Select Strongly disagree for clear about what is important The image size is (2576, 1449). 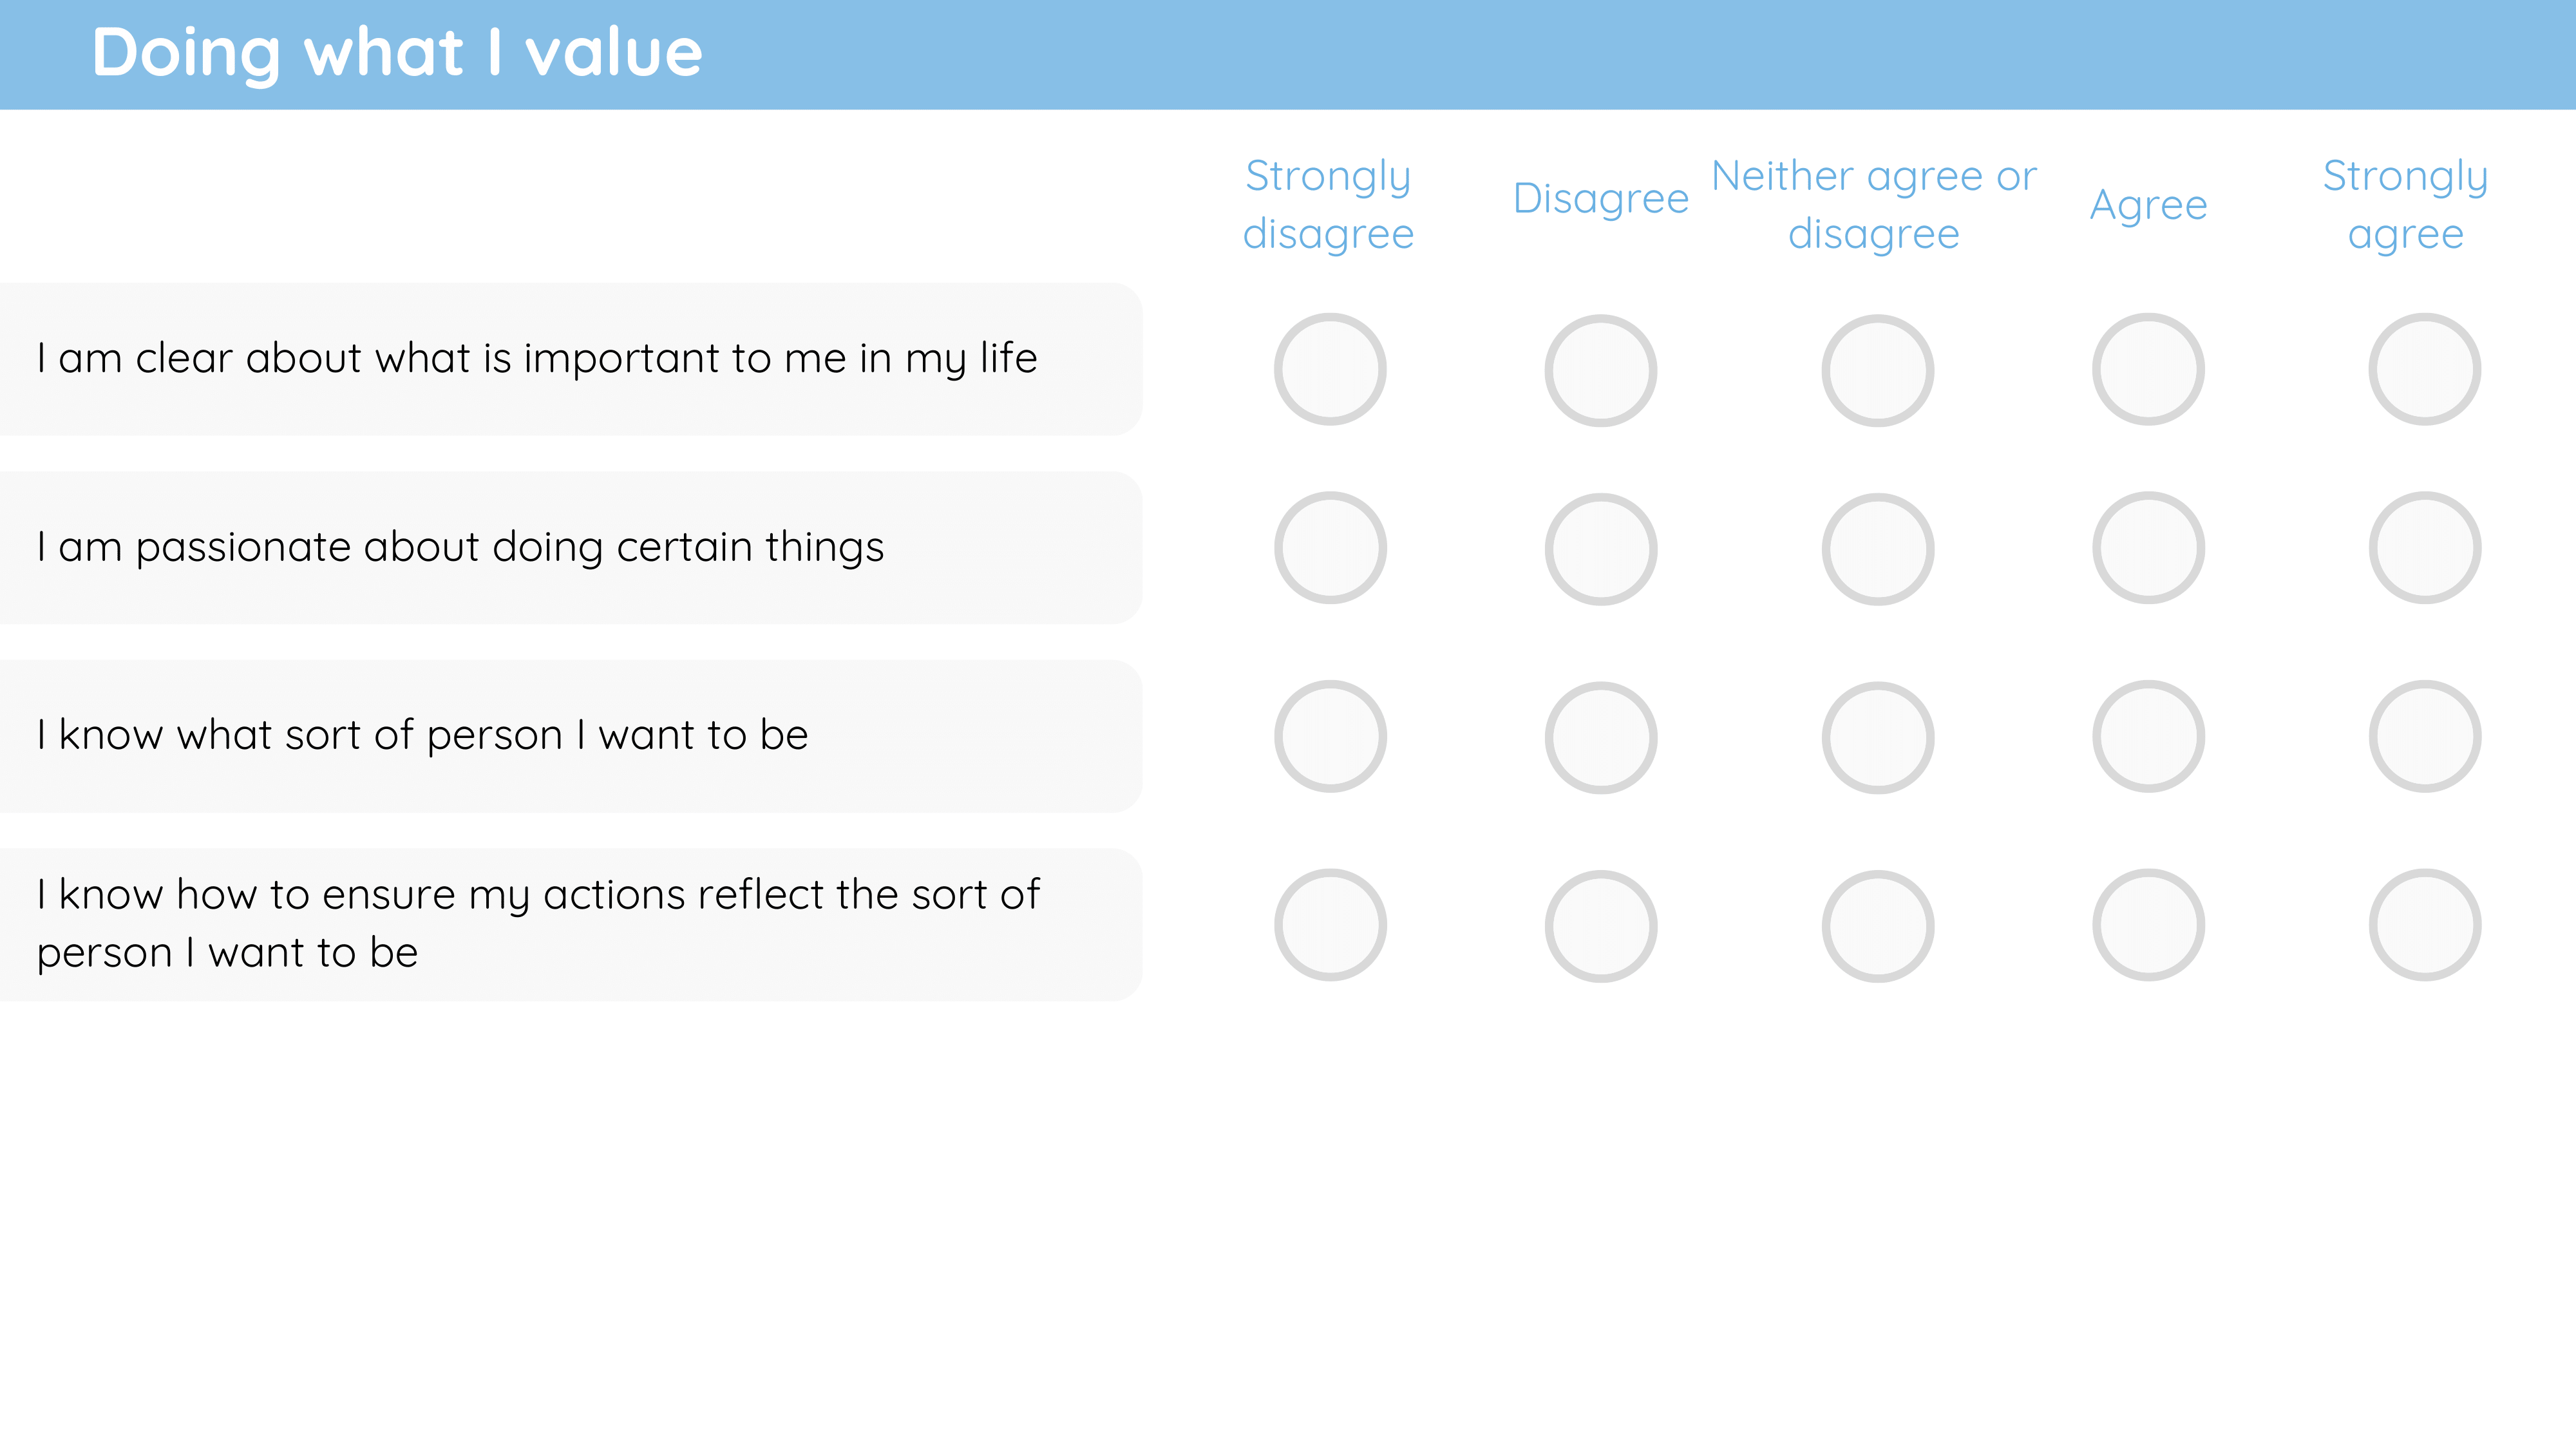(1330, 370)
